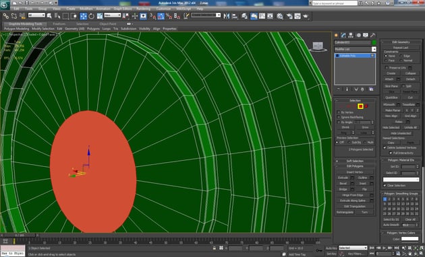425x257 pixels.
Task: Choose the Rectangular Selection Region tool
Action: coord(65,16)
